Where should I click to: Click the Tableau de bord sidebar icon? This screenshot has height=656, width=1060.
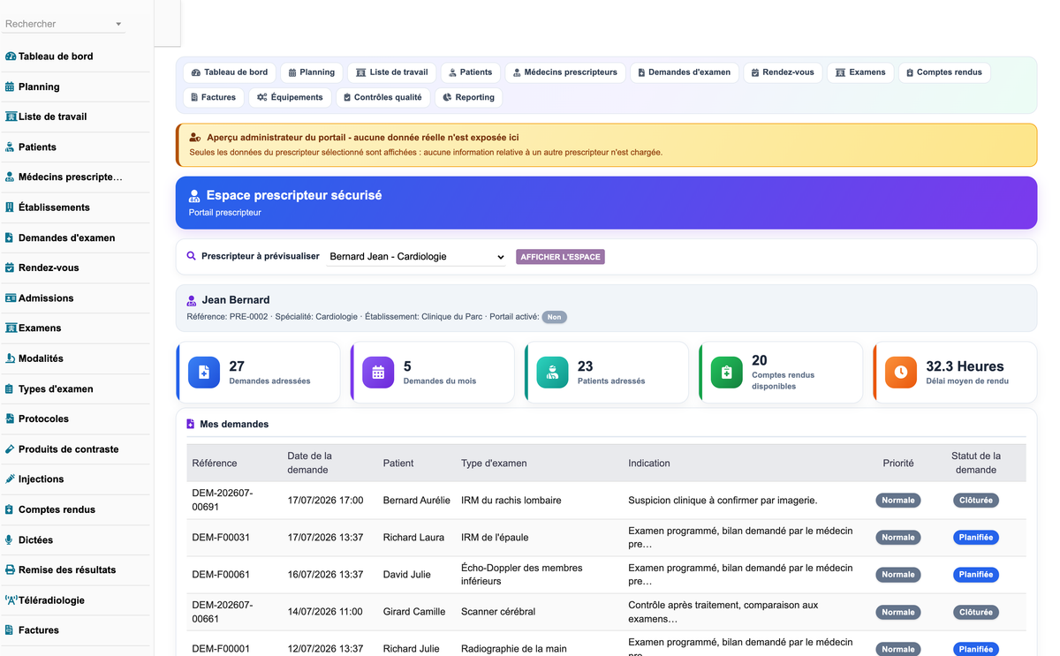coord(11,57)
